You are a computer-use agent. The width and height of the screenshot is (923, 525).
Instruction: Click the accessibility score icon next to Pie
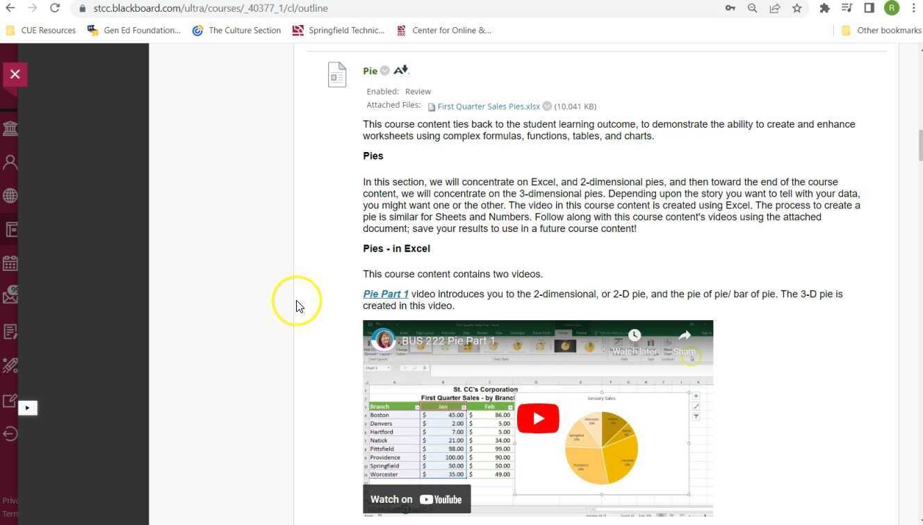point(400,69)
